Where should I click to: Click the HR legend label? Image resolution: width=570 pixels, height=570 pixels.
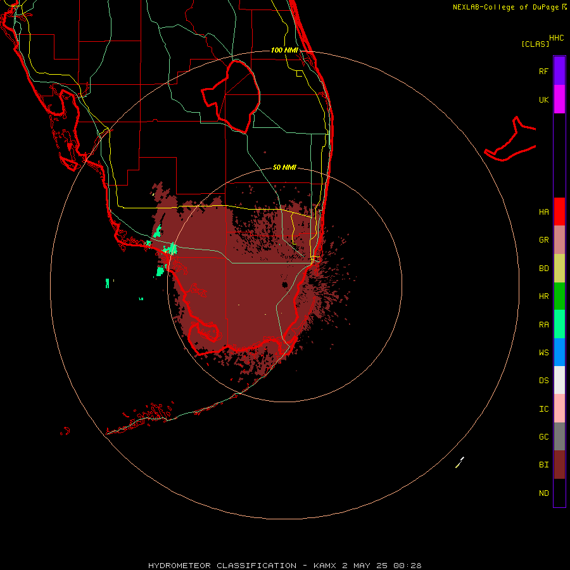point(543,296)
